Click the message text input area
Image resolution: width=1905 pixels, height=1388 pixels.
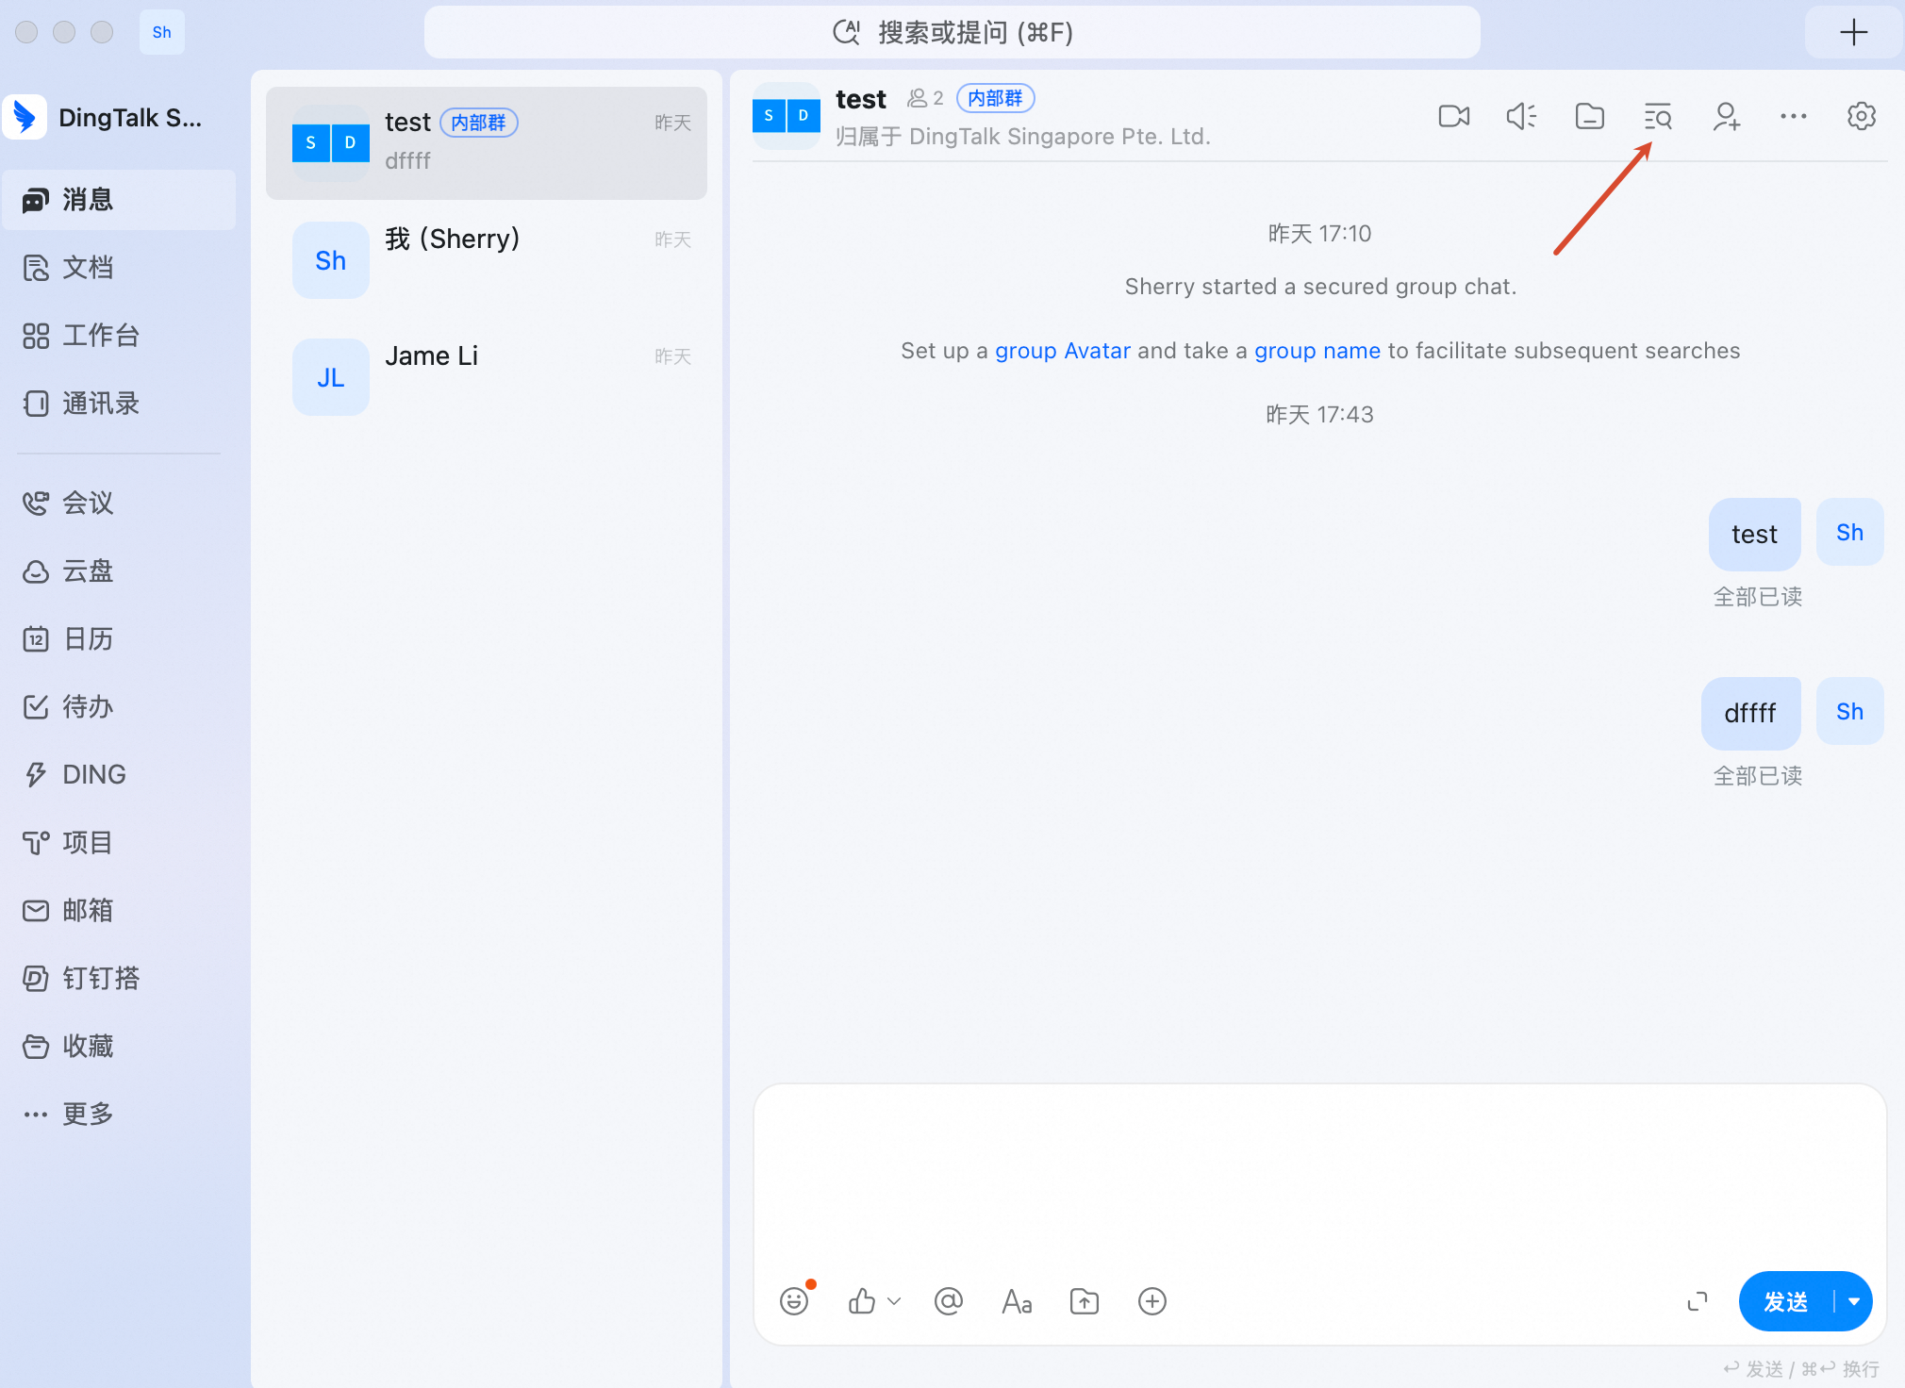tap(1319, 1179)
